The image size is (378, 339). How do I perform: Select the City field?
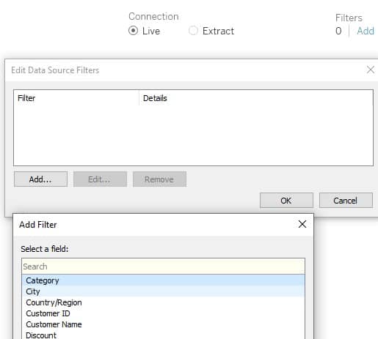pyautogui.click(x=163, y=291)
